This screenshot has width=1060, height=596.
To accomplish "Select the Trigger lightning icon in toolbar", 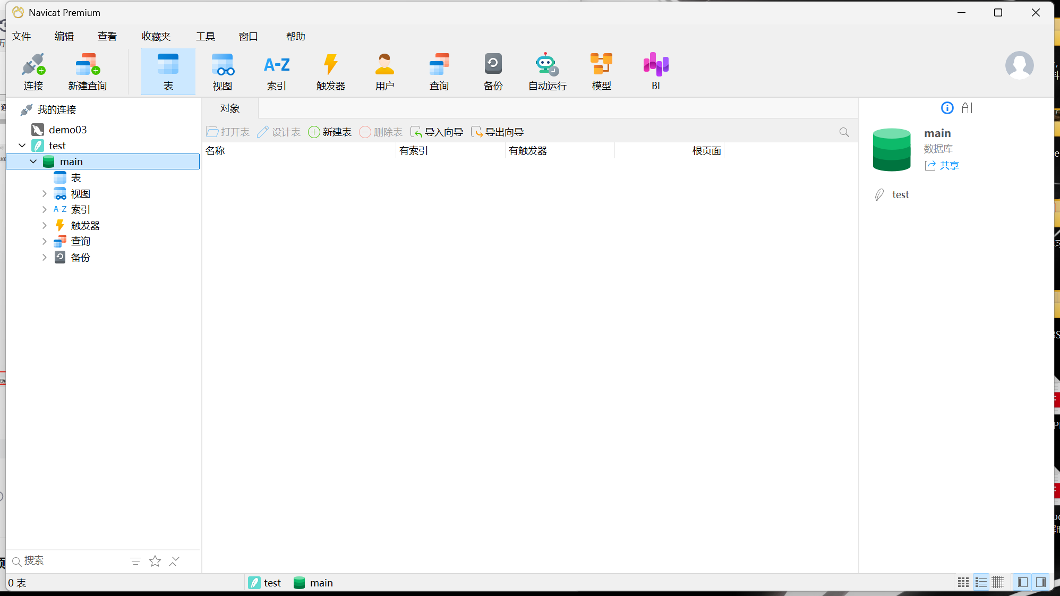I will (330, 71).
